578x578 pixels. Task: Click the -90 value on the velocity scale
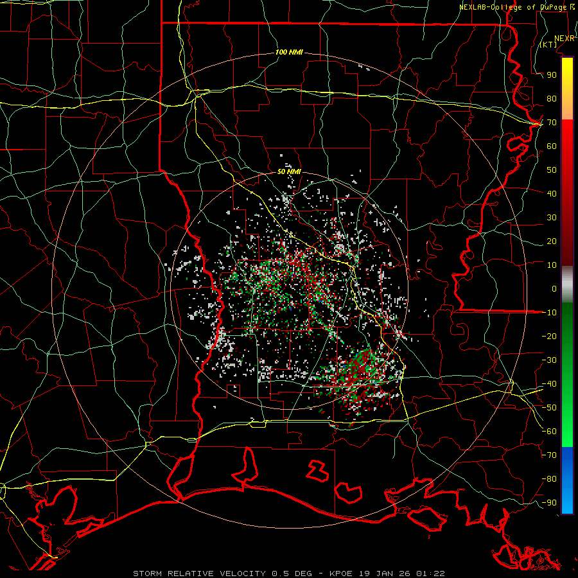(549, 503)
